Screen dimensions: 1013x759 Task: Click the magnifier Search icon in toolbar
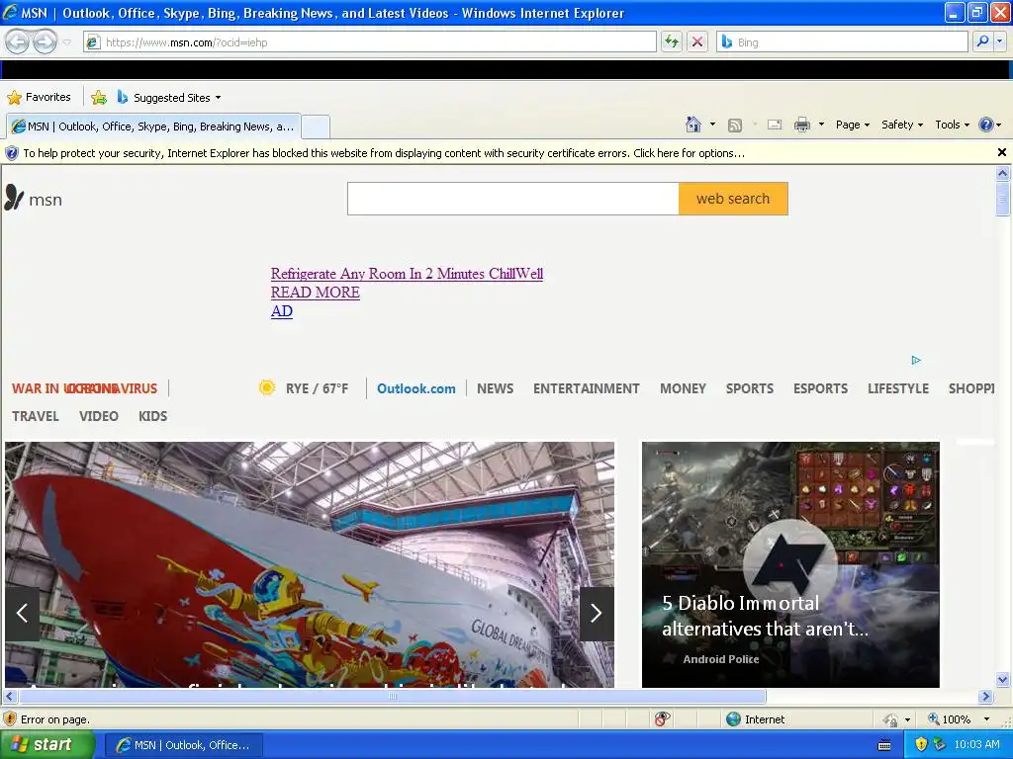point(982,42)
